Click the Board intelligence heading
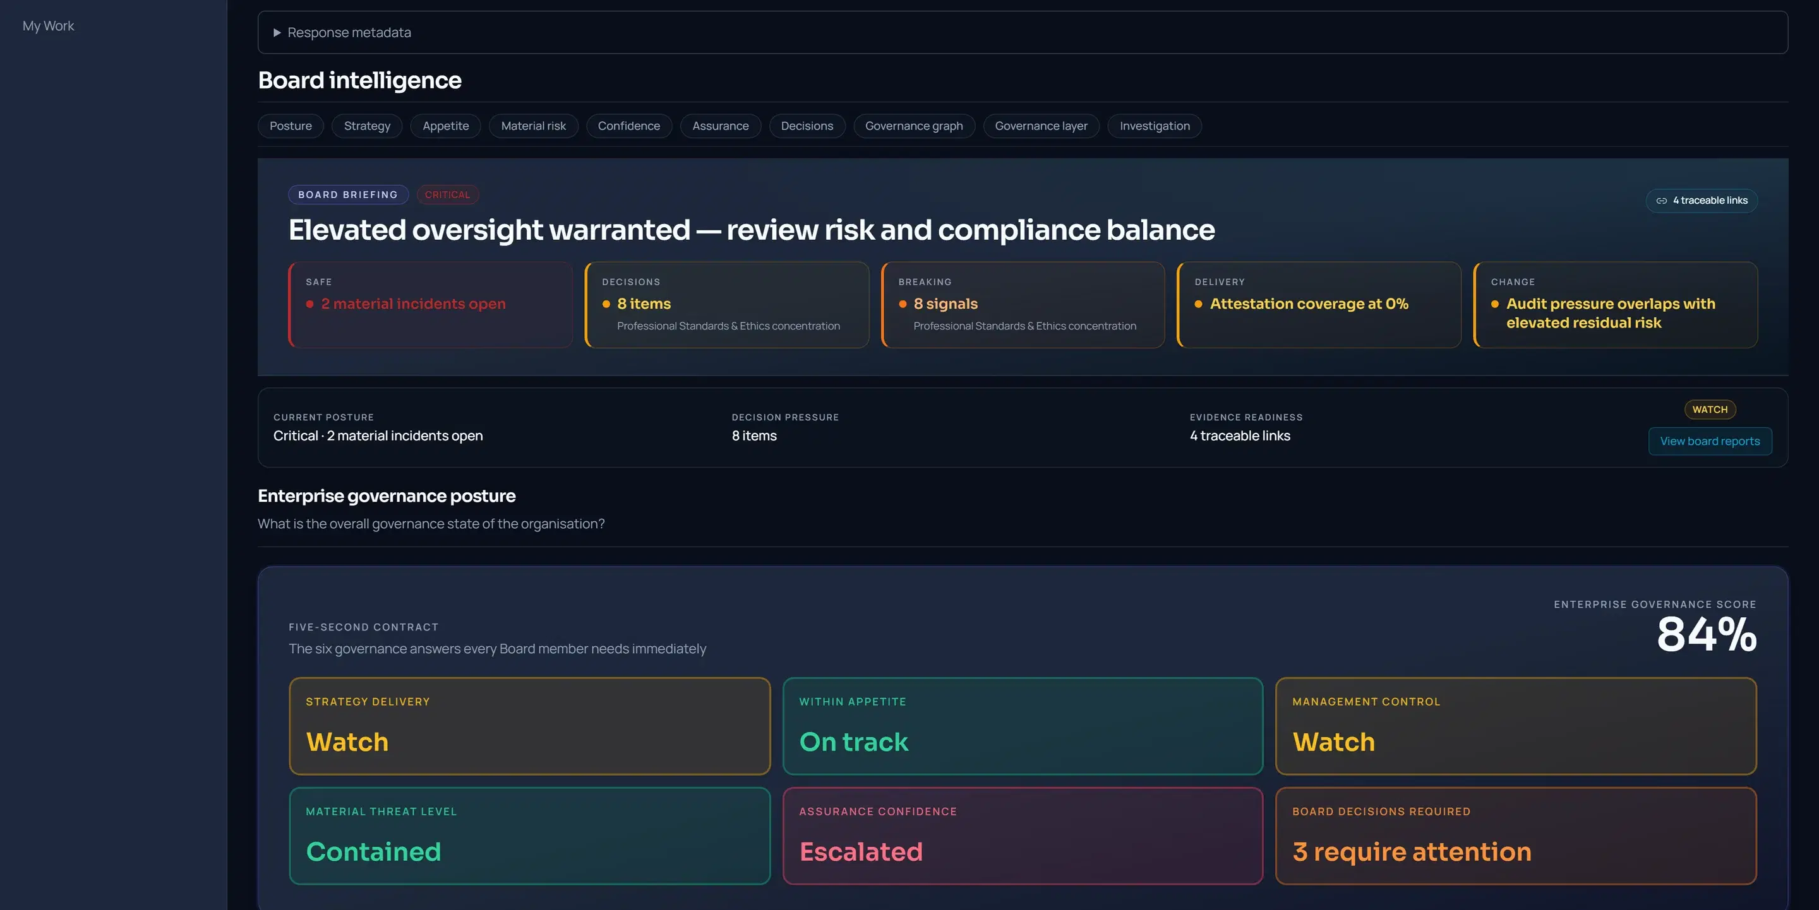 click(x=359, y=80)
